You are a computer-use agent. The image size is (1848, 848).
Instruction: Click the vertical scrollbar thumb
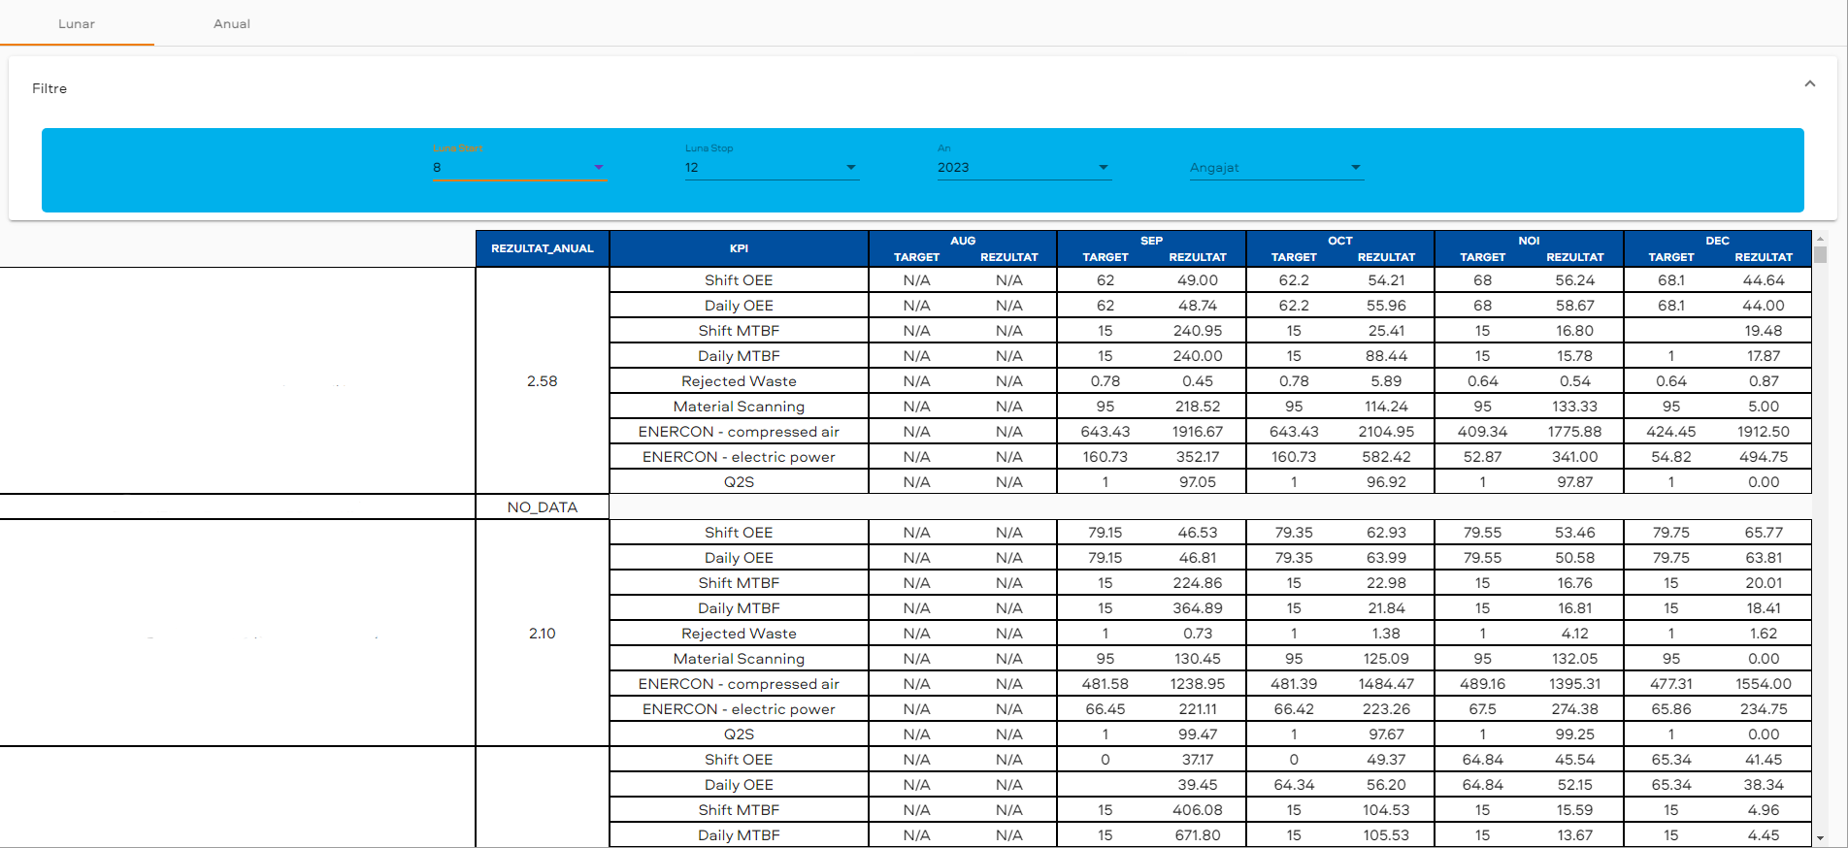pos(1820,254)
